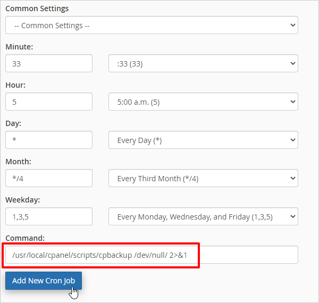
Task: Open the Every Third Month (*/4) dropdown
Action: 203,178
